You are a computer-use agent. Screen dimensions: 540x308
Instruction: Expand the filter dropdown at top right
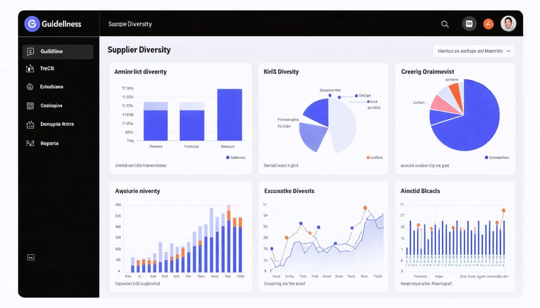click(x=473, y=52)
